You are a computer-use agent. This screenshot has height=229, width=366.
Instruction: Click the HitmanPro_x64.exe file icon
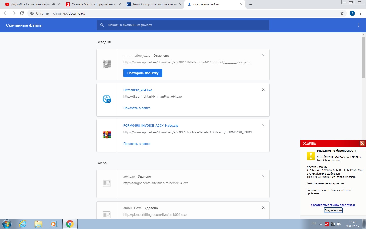pos(107,99)
